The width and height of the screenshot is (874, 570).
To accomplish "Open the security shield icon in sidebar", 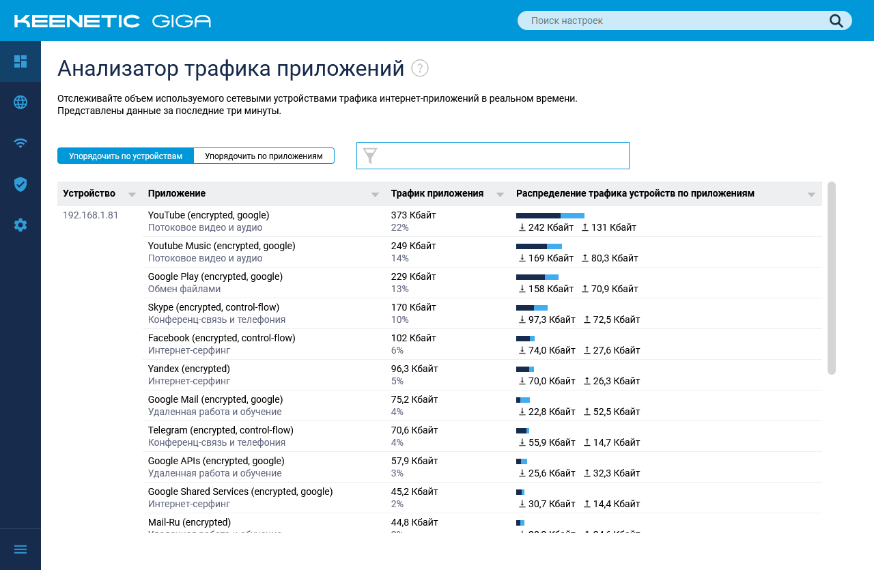I will click(x=20, y=184).
